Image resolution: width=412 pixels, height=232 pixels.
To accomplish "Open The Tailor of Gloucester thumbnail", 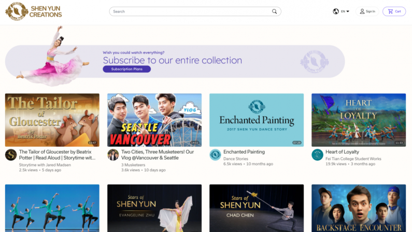I will [52, 120].
